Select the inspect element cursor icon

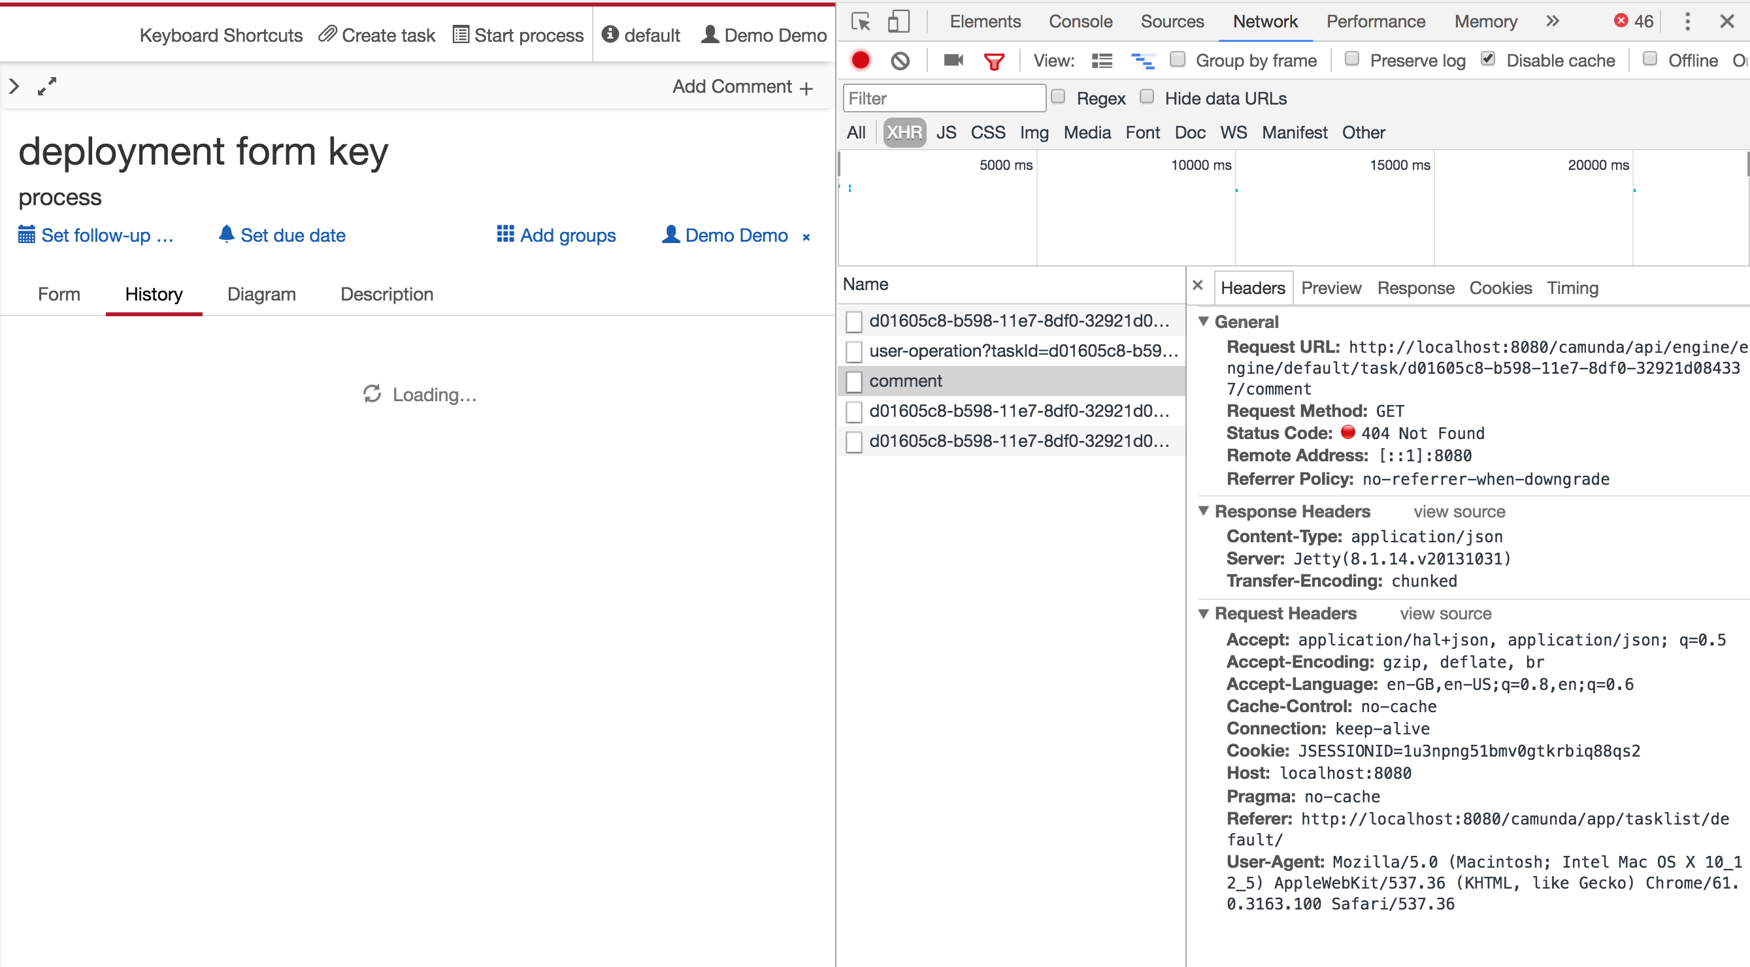[861, 22]
